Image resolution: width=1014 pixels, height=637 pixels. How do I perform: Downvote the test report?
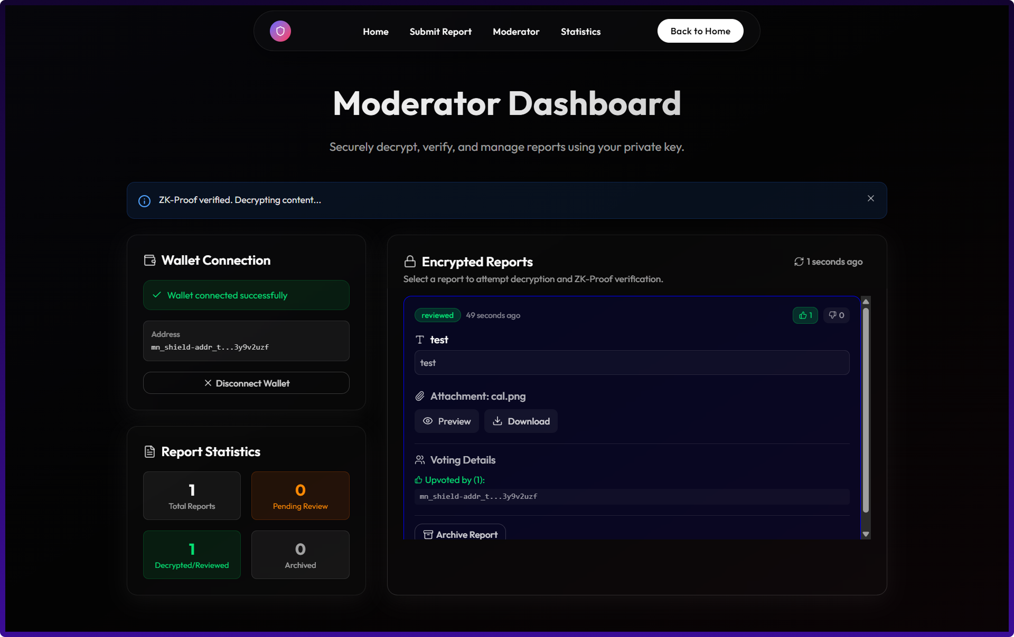(x=836, y=315)
